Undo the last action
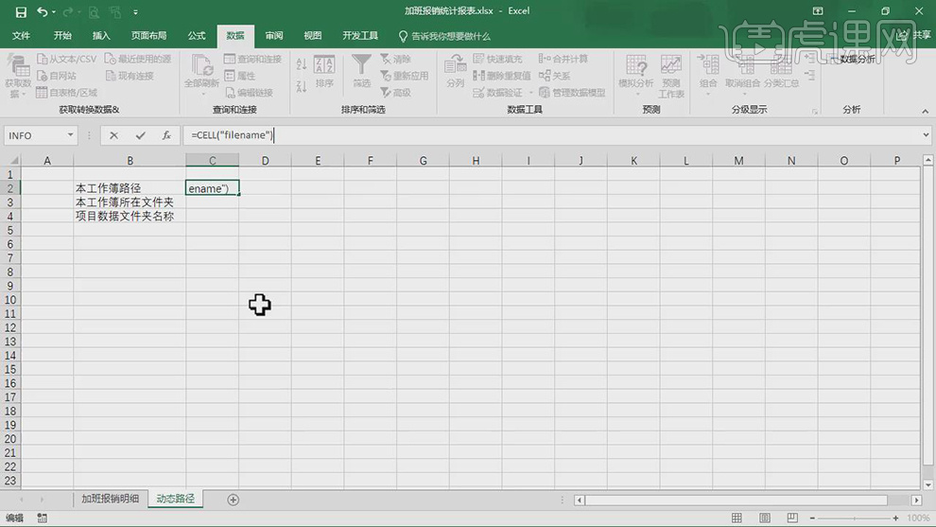Screen dimensions: 936x527 click(43, 12)
